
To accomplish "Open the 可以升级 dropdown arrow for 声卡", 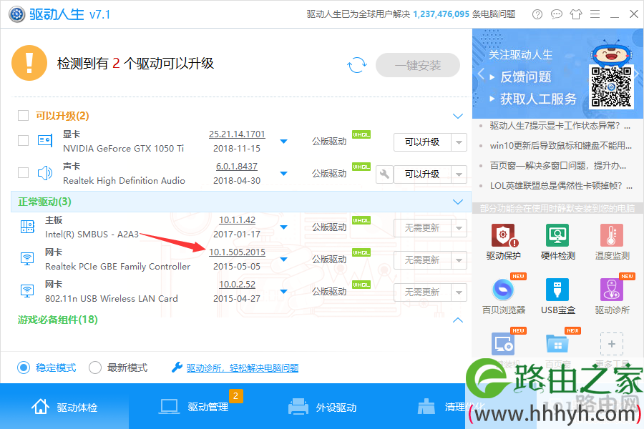I will (x=459, y=174).
